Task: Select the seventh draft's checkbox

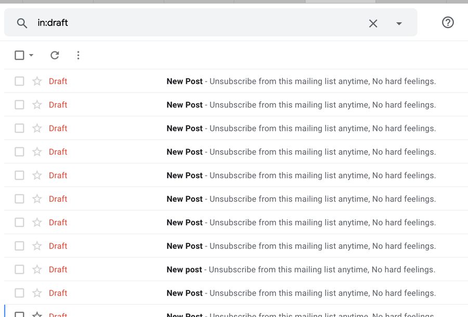Action: point(19,222)
